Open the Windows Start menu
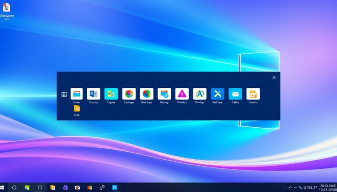Screen dimensions: 337x192 2,188
